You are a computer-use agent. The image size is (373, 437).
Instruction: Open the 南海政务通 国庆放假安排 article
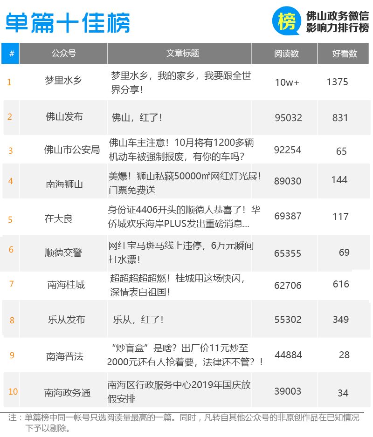(179, 391)
